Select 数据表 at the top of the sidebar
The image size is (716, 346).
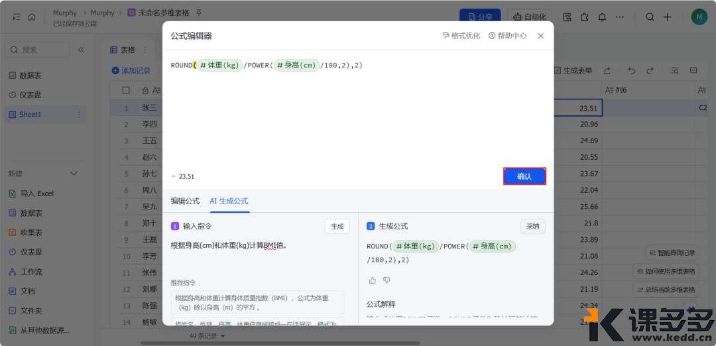[30, 76]
